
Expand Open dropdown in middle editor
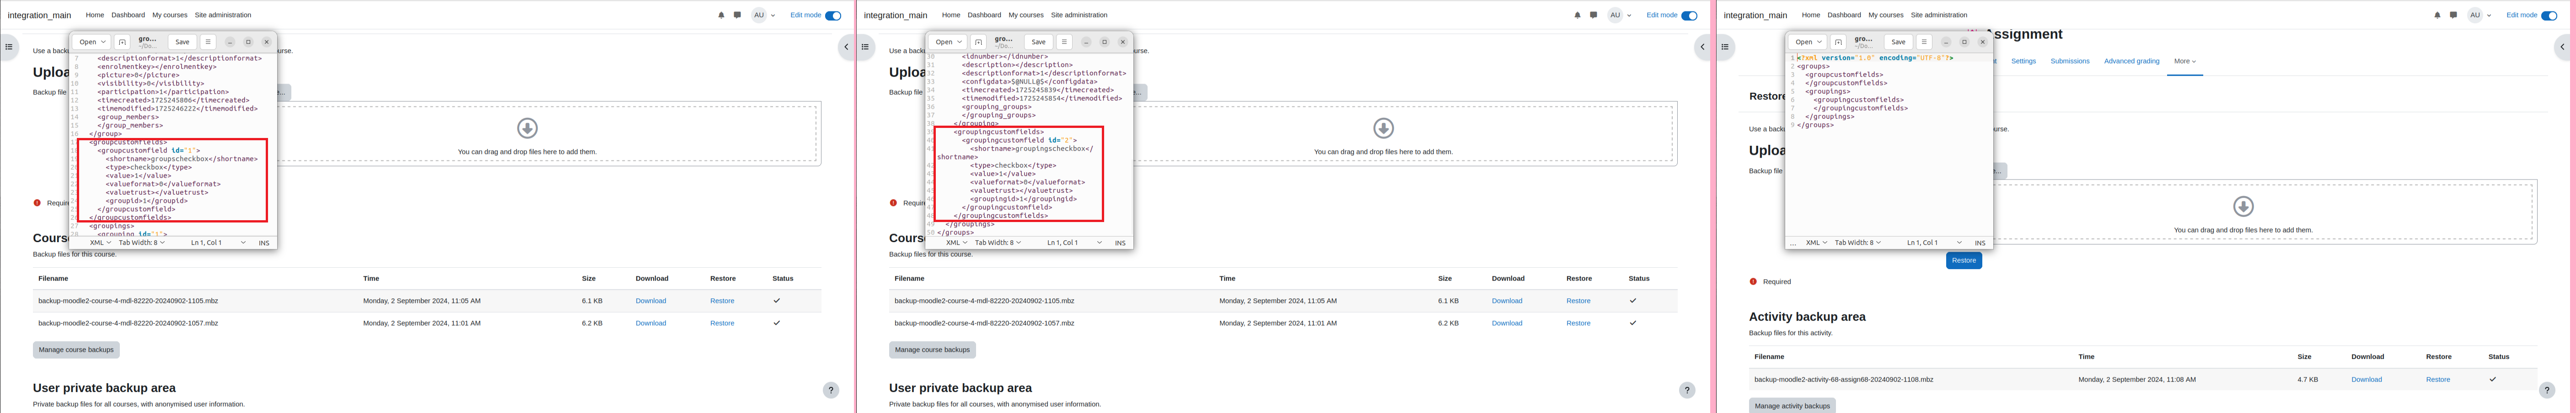click(948, 42)
